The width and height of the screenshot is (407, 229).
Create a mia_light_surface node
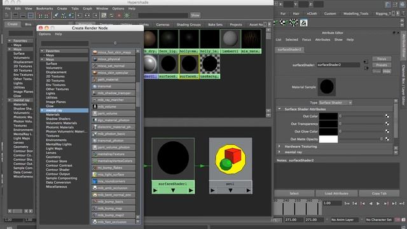click(x=113, y=174)
